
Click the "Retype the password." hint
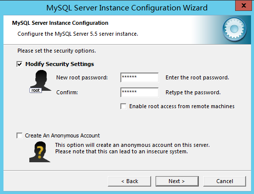193,92
